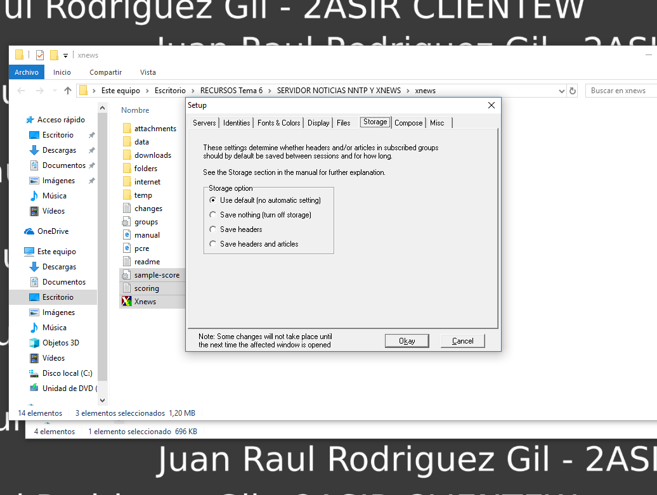
Task: Click the Storage tab
Action: point(375,122)
